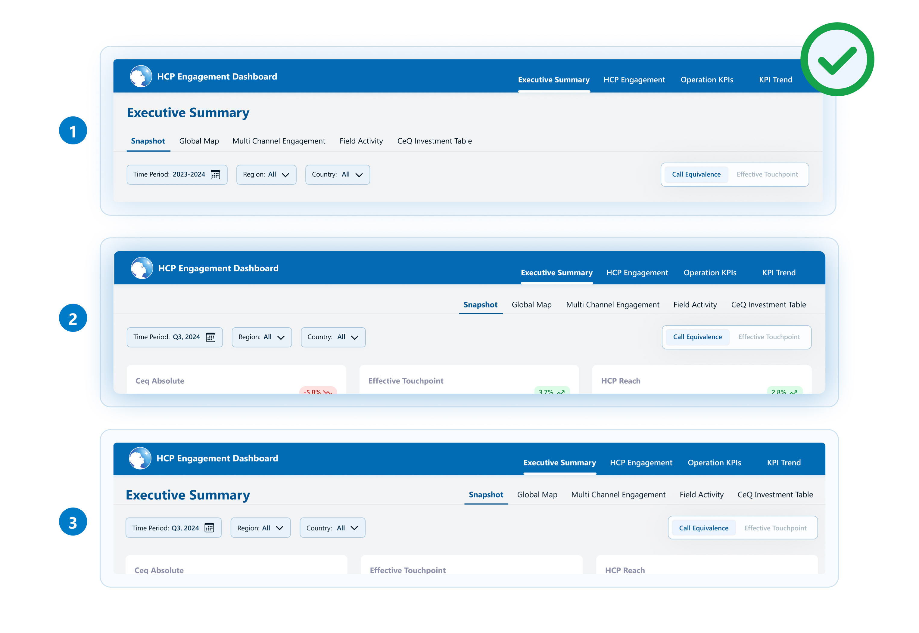The width and height of the screenshot is (919, 633).
Task: Open Global Map tab in first mockup
Action: (199, 141)
